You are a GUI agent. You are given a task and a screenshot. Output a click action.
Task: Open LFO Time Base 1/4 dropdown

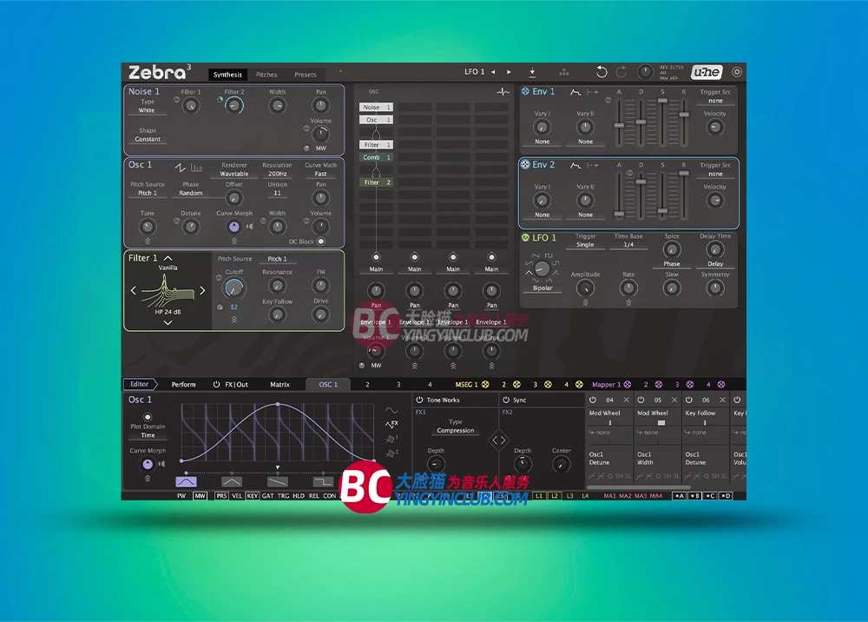pos(628,245)
